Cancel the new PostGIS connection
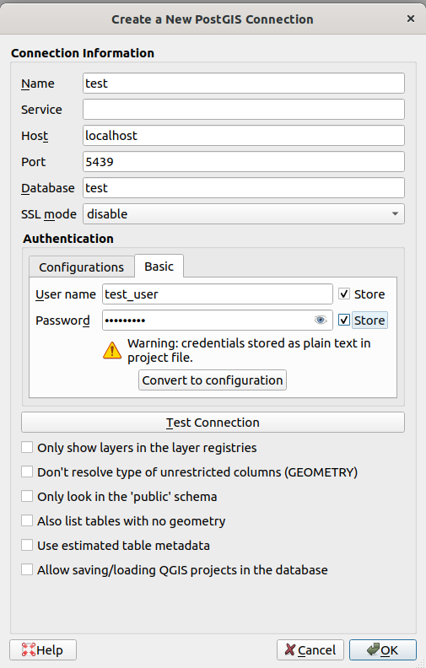This screenshot has height=668, width=426. coord(310,650)
